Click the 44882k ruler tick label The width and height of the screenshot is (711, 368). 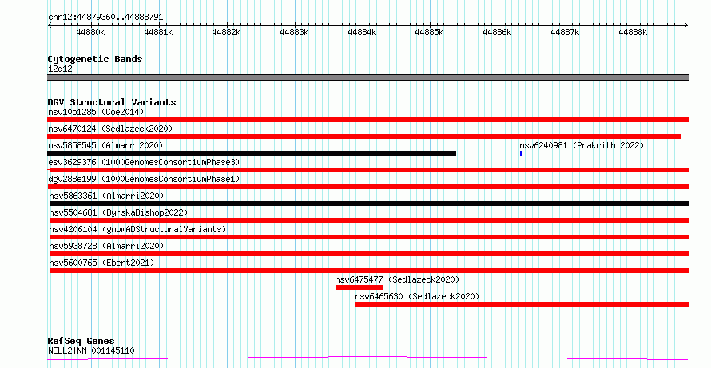point(226,33)
